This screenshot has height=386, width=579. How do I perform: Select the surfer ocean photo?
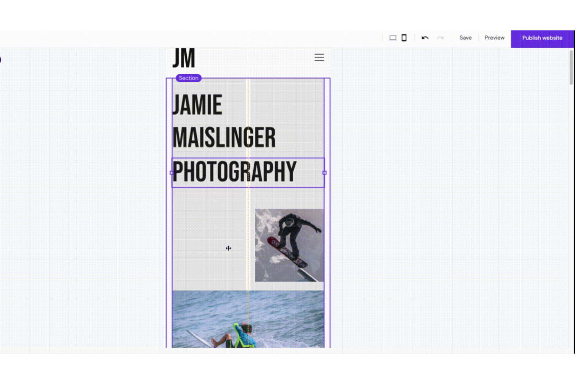[248, 318]
